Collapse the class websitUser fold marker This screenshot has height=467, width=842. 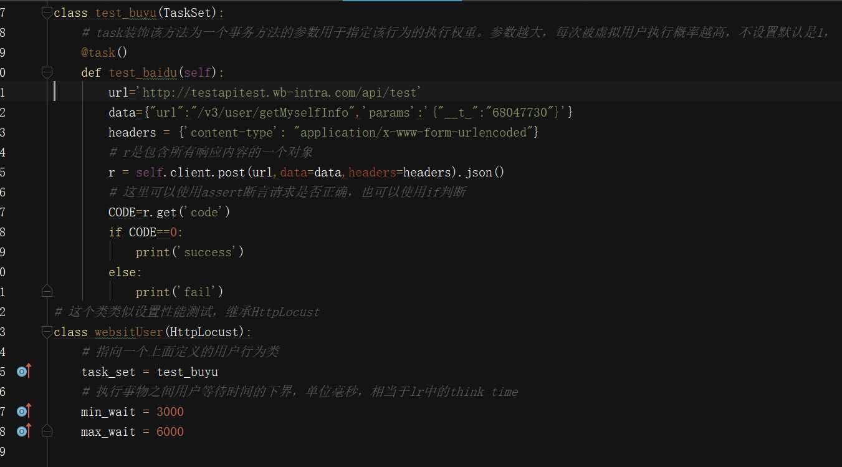(x=47, y=332)
